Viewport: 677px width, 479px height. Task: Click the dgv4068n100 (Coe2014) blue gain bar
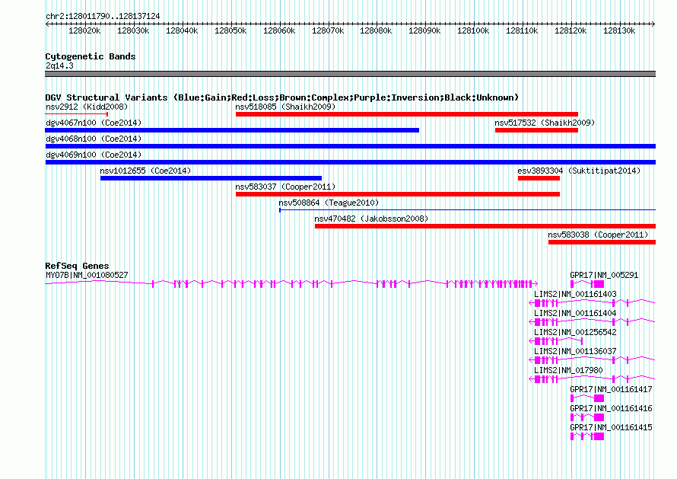[x=350, y=146]
